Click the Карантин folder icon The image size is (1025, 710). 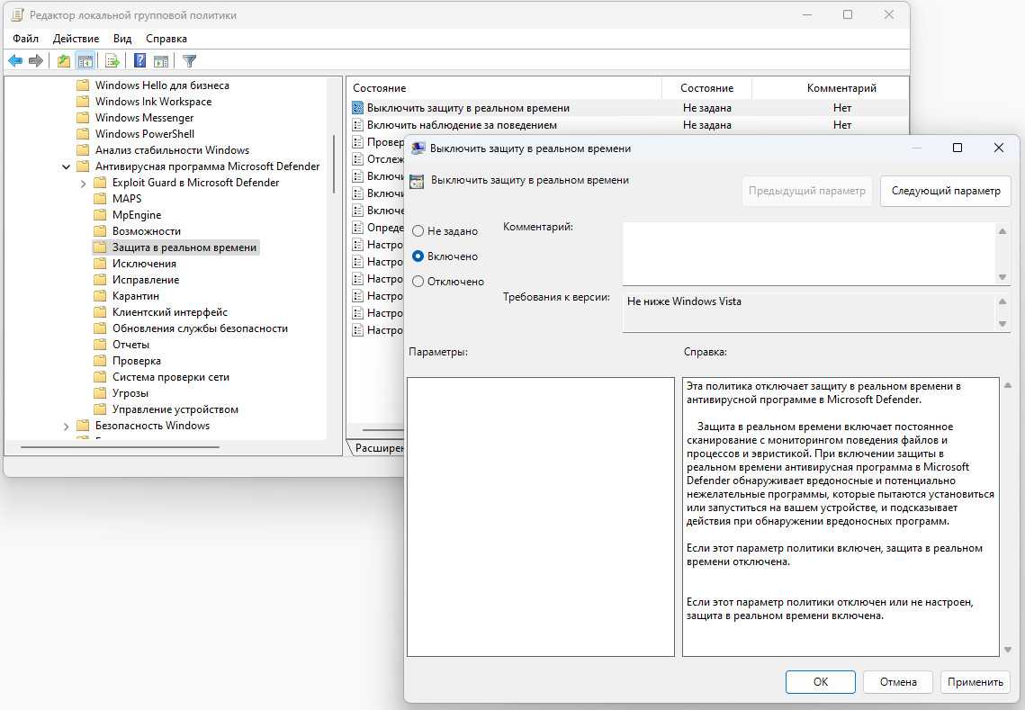pos(100,295)
